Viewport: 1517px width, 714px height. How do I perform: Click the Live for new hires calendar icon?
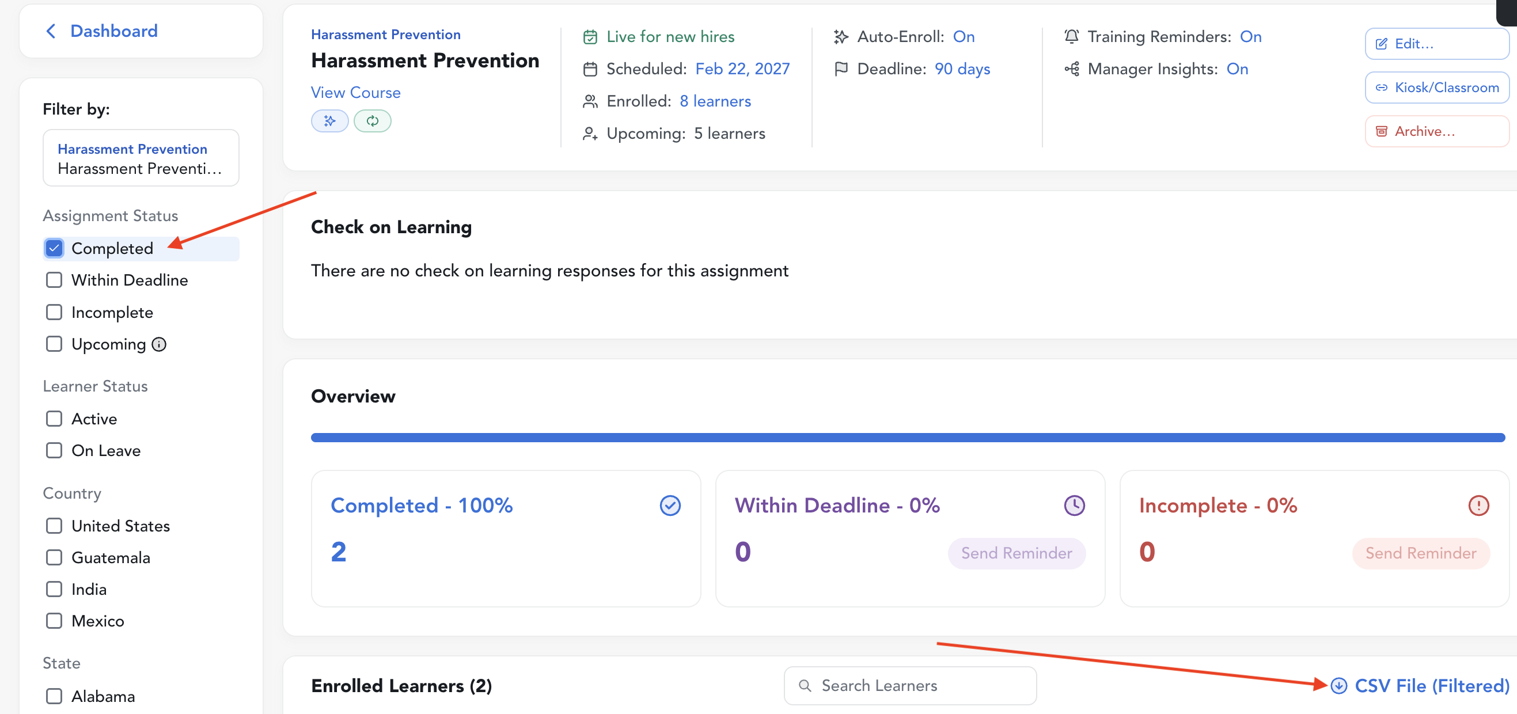pyautogui.click(x=590, y=37)
